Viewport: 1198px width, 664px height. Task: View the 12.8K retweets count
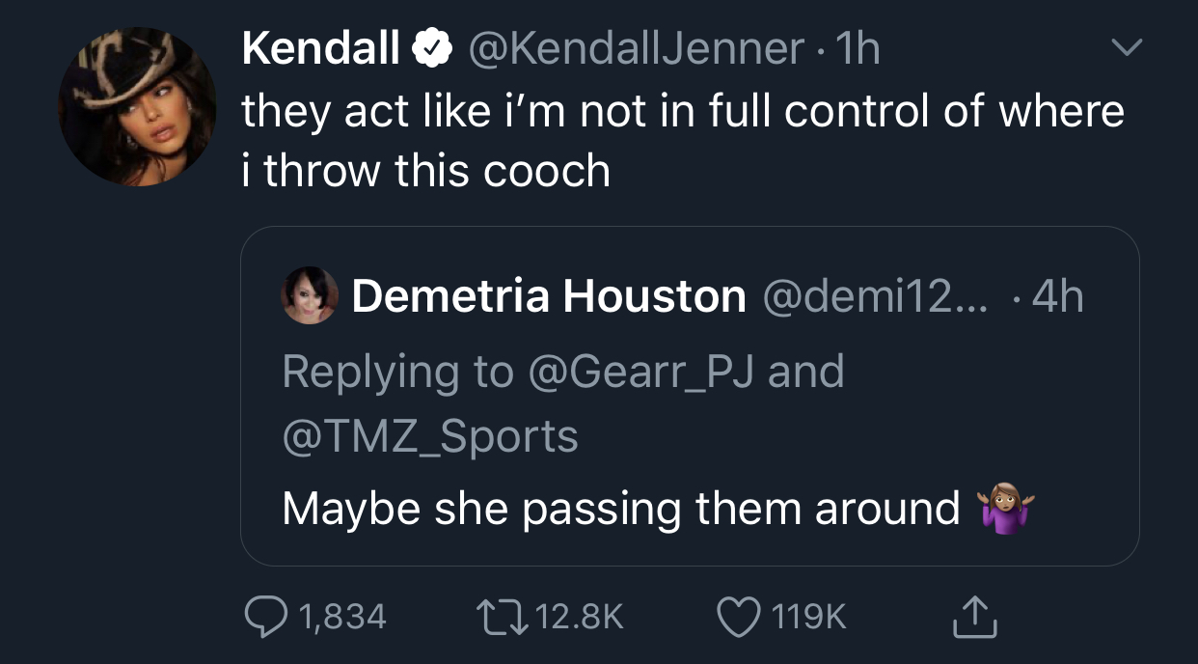point(580,617)
